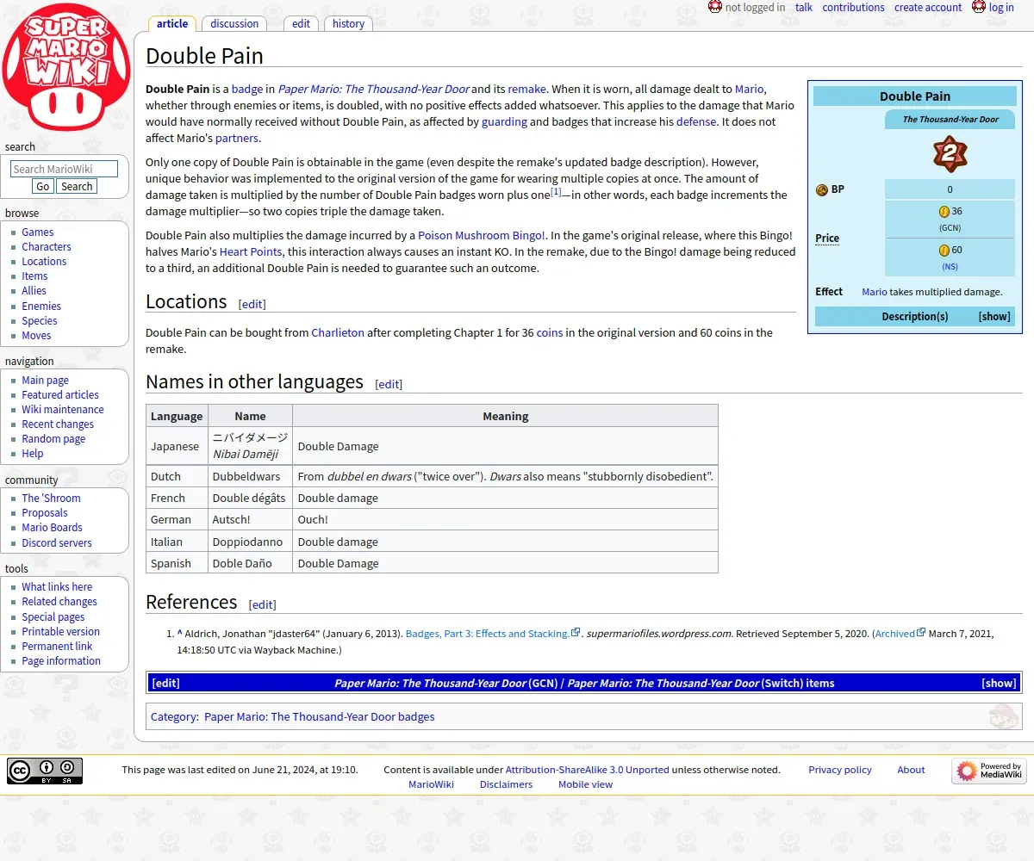Click external link icon after 'Effects and Stacking'

(576, 632)
